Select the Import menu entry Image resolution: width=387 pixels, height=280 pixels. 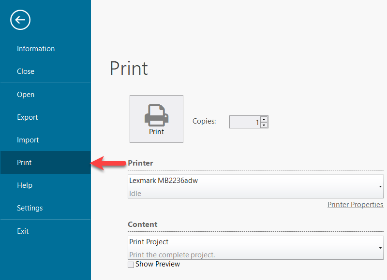tap(28, 140)
